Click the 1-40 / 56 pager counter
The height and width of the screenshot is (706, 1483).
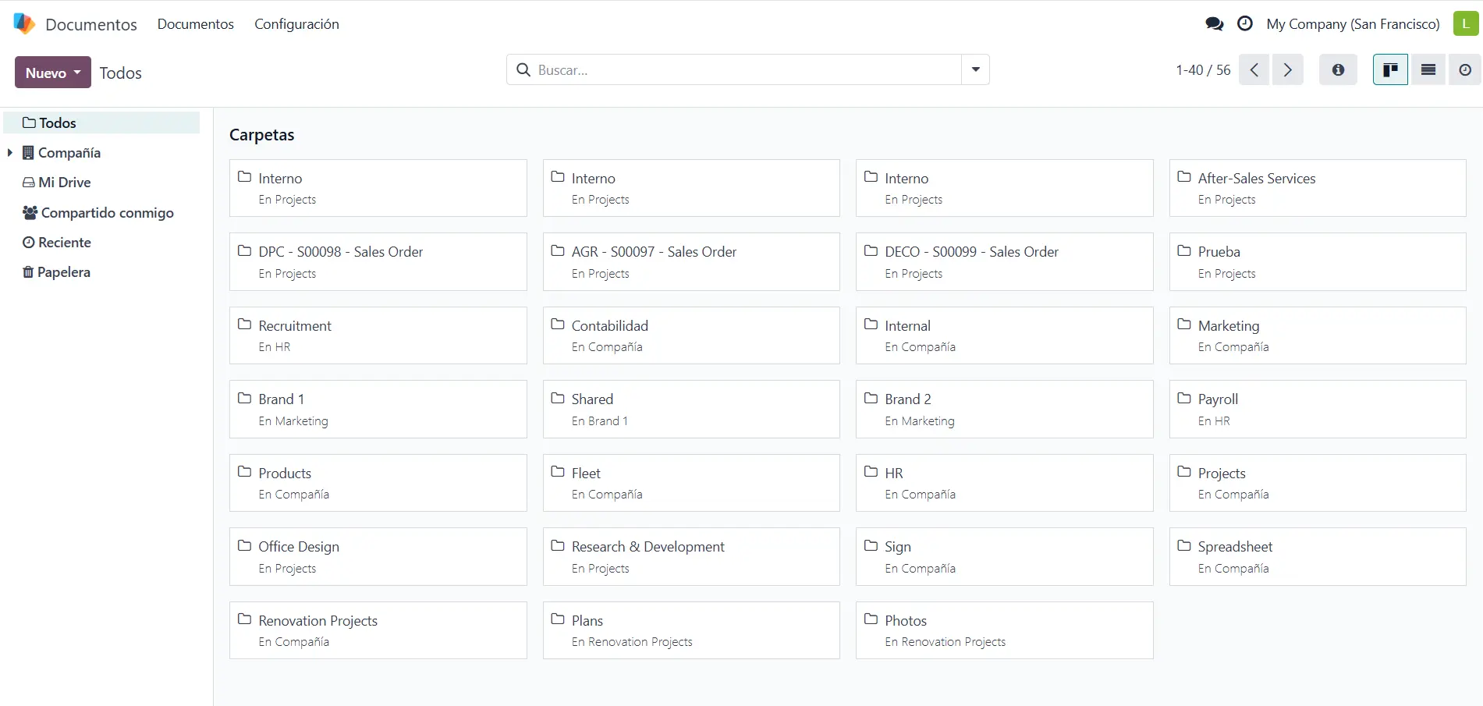click(1203, 70)
